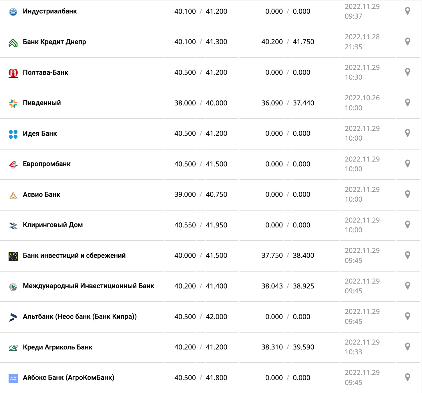Image resolution: width=422 pixels, height=393 pixels.
Task: Show branch locations for Пивденный via pin
Action: (408, 103)
